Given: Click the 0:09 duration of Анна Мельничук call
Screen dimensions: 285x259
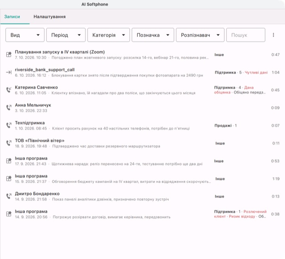Looking at the screenshot, I should point(275,108).
